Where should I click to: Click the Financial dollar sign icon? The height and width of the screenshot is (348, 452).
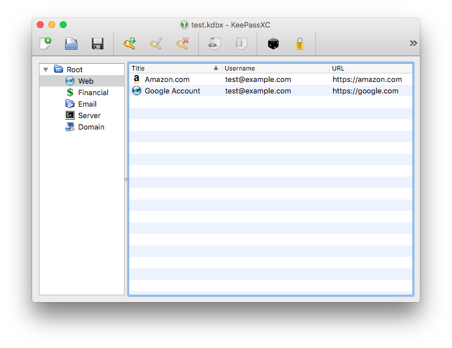pyautogui.click(x=69, y=92)
